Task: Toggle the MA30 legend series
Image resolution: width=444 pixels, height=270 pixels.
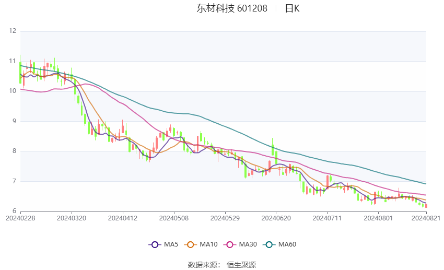Action: [240, 244]
